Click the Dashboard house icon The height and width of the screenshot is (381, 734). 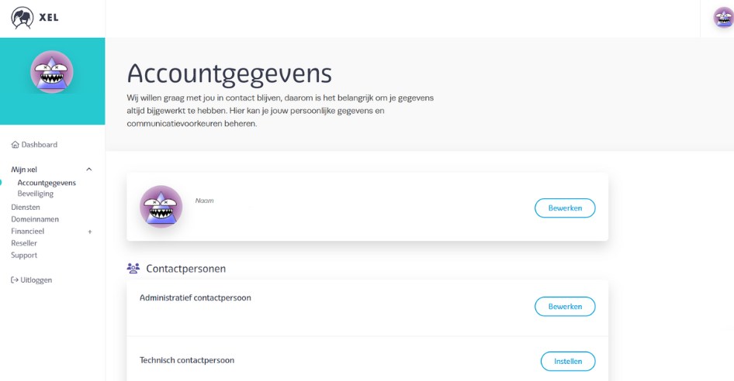pyautogui.click(x=15, y=145)
